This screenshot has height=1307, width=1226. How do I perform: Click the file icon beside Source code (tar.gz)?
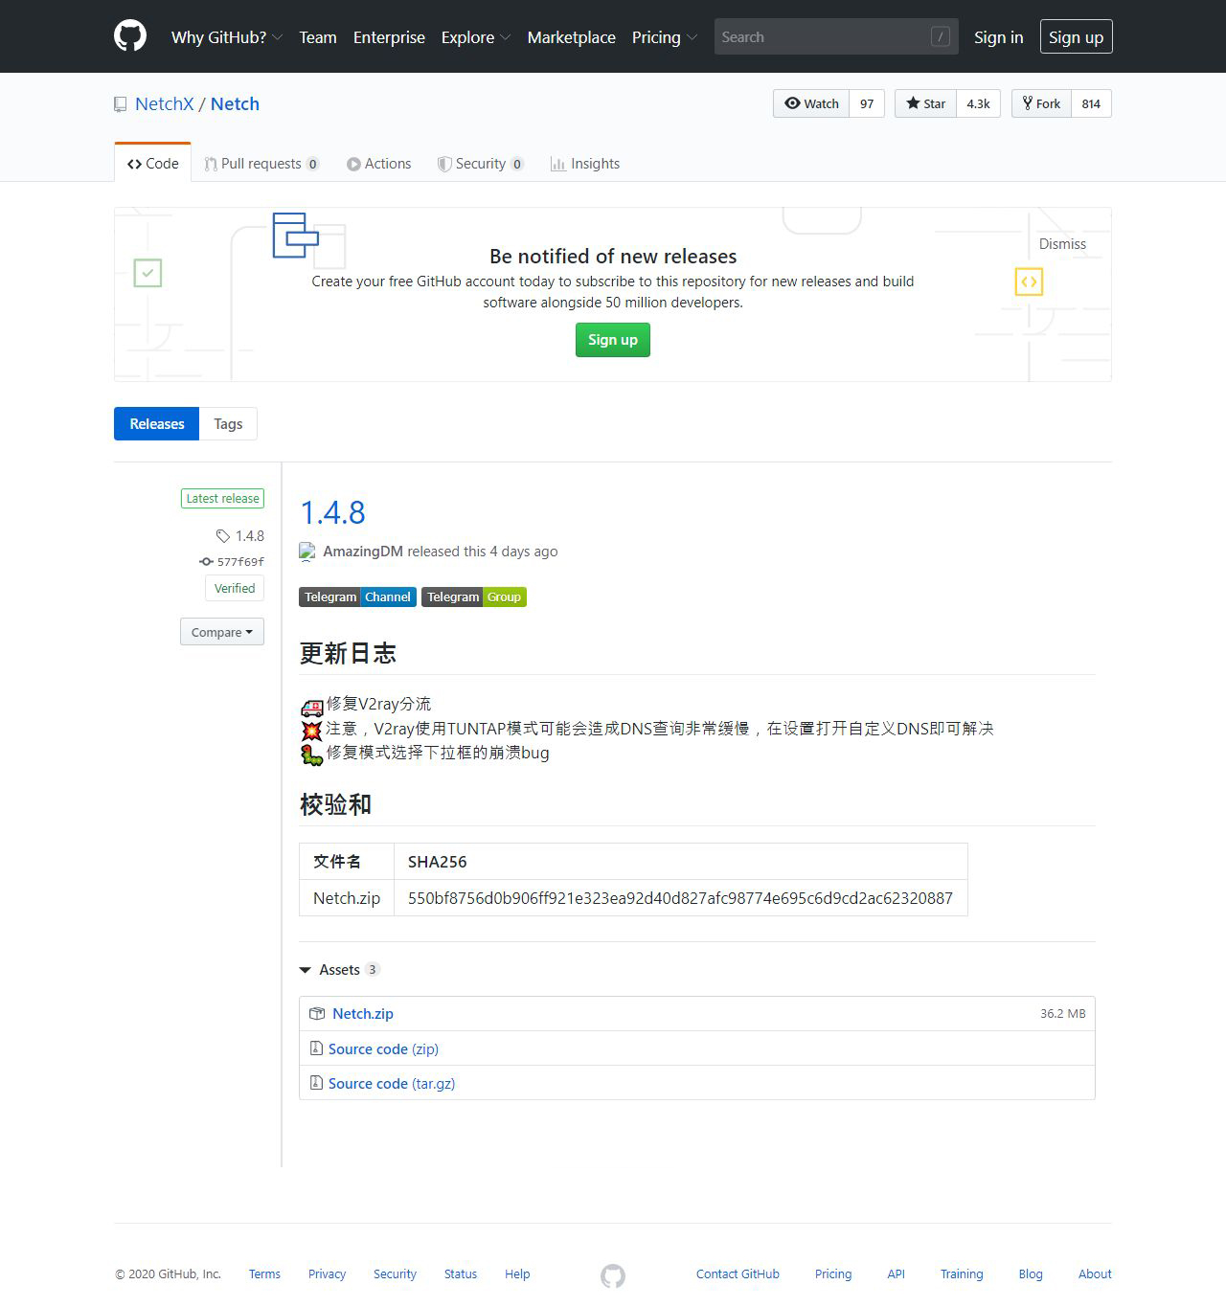[316, 1083]
